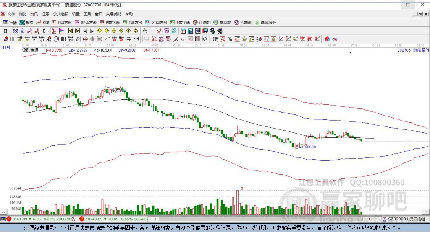430x232 pixels.
Task: Select the n² drawing tool
Action: [71, 39]
